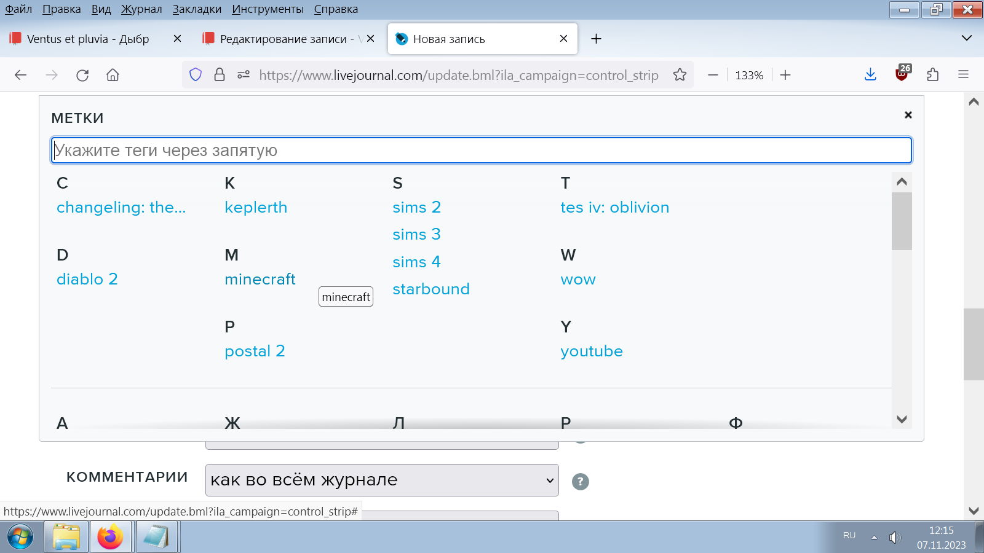This screenshot has height=553, width=984.
Task: Add tag starbound
Action: 431,289
